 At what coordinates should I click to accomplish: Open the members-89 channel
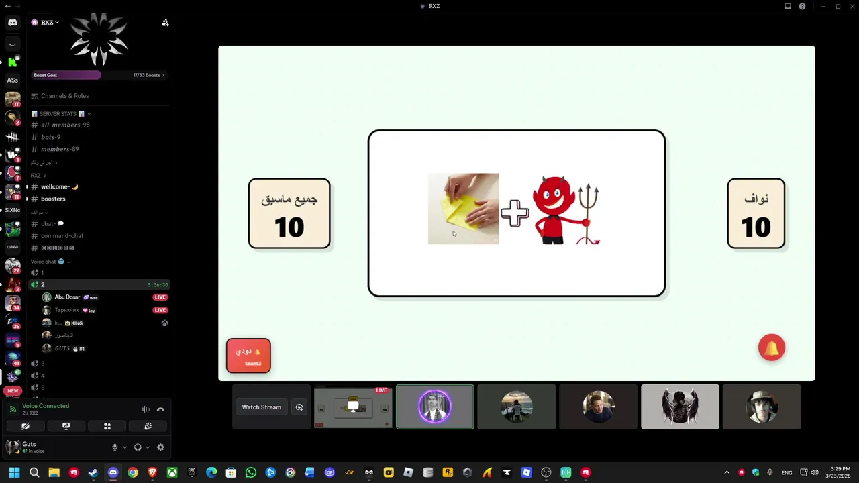pos(99,149)
